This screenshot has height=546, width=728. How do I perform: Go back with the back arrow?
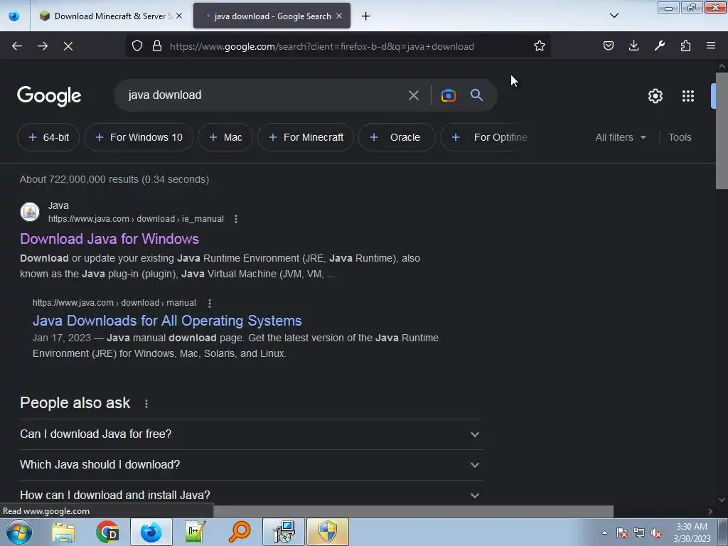click(17, 46)
